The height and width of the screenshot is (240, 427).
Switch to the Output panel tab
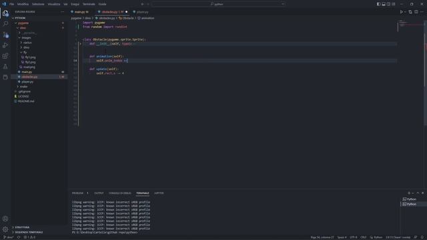pyautogui.click(x=99, y=193)
